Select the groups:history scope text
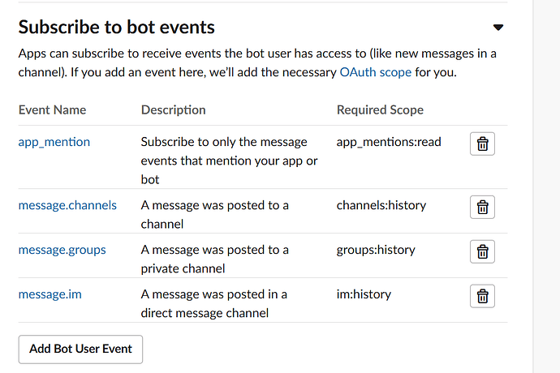560x373 pixels. (376, 250)
